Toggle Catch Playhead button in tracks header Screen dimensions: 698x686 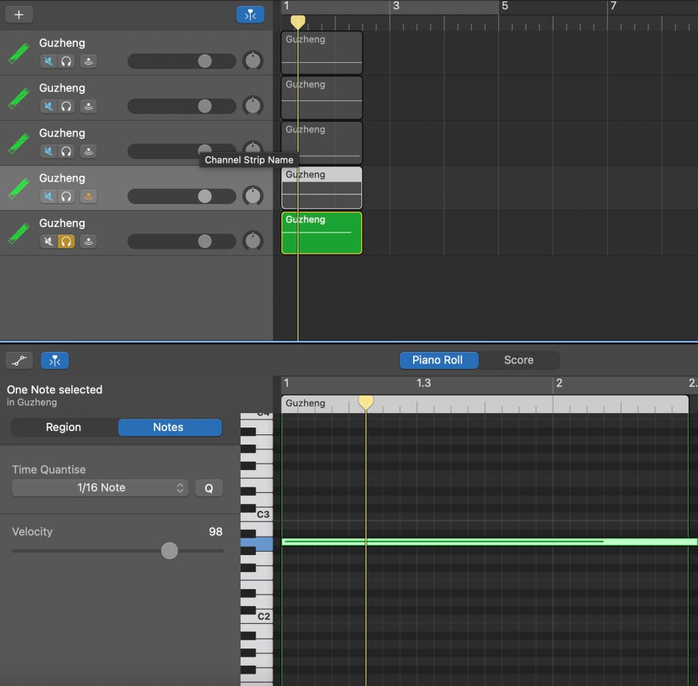tap(250, 14)
